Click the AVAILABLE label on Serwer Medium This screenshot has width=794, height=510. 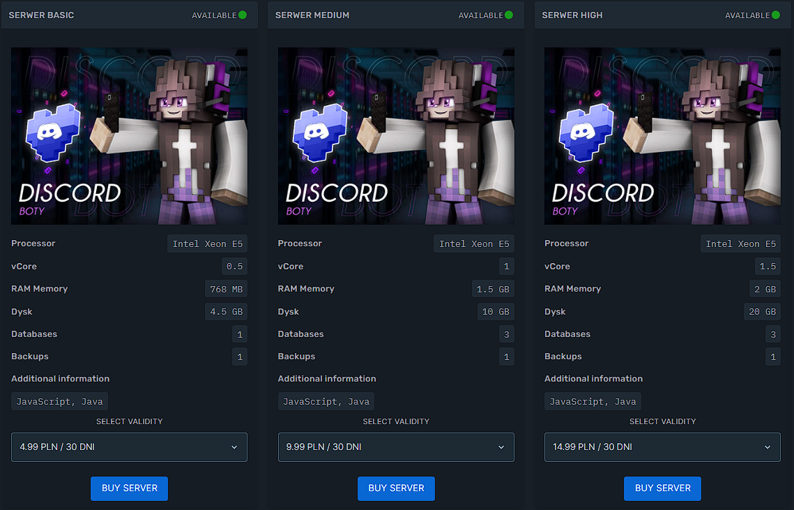[x=480, y=15]
